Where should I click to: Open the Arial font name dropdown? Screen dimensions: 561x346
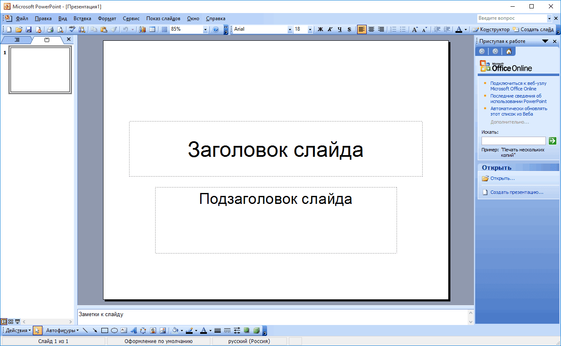[x=290, y=29]
